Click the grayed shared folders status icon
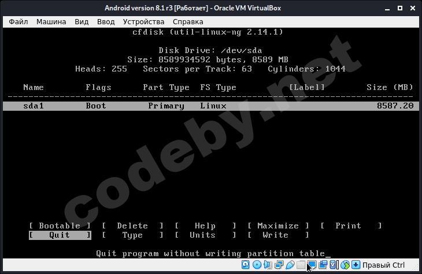The width and height of the screenshot is (422, 274). click(301, 265)
